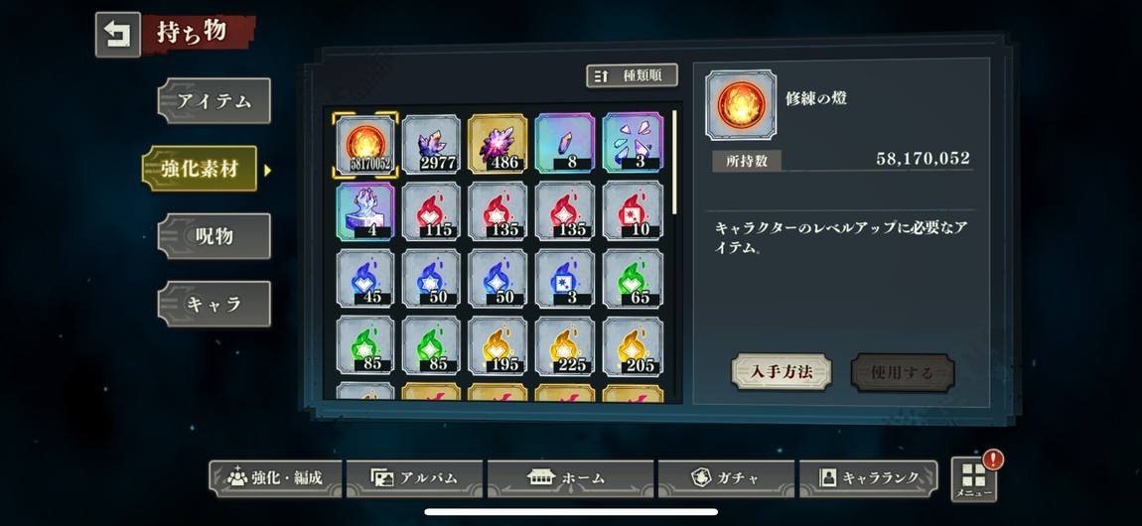Select the rainbow-framed shard item with 8 count
This screenshot has height=526, width=1142.
coord(565,143)
